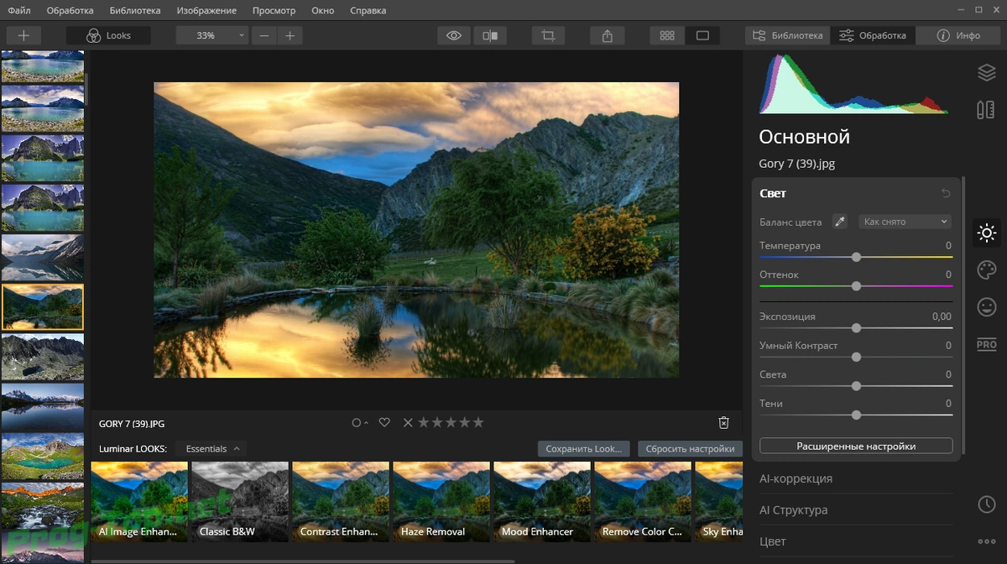The image size is (1007, 564).
Task: Switch to the Библиотека tab
Action: click(x=788, y=35)
